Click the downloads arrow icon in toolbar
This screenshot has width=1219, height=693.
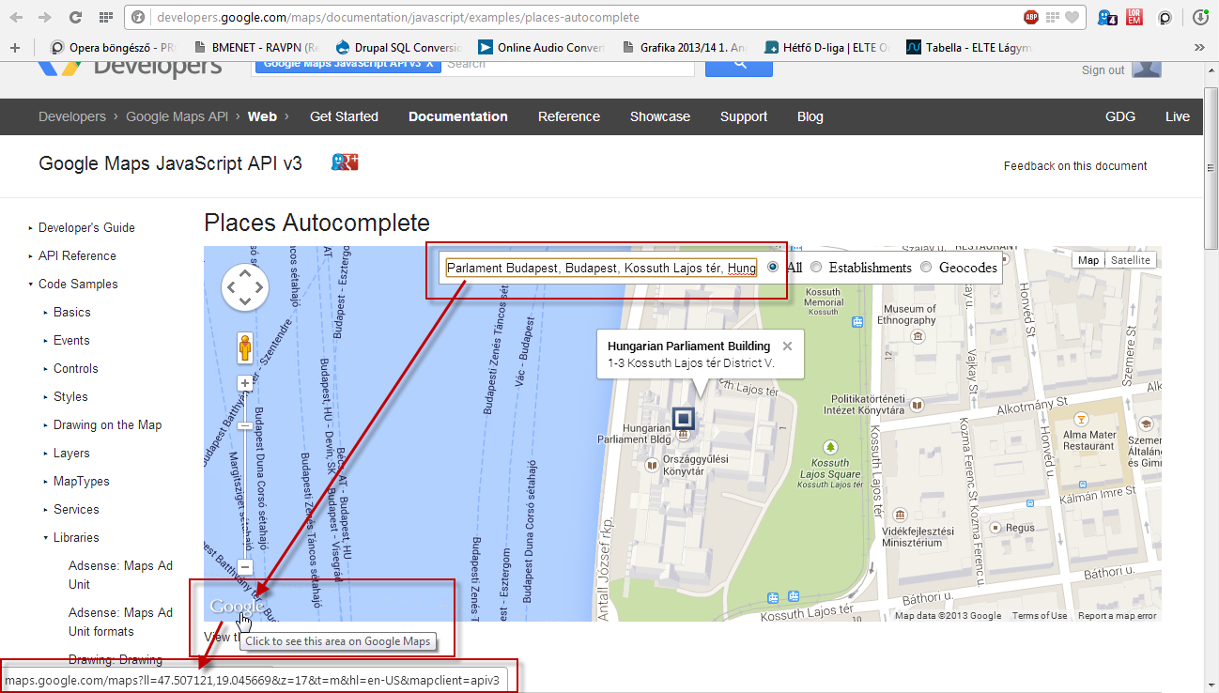pyautogui.click(x=1199, y=17)
